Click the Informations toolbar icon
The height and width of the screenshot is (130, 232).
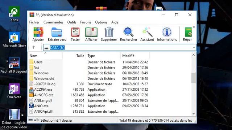tap(167, 32)
